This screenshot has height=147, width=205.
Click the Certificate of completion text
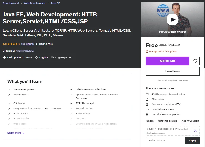pyautogui.click(x=166, y=114)
